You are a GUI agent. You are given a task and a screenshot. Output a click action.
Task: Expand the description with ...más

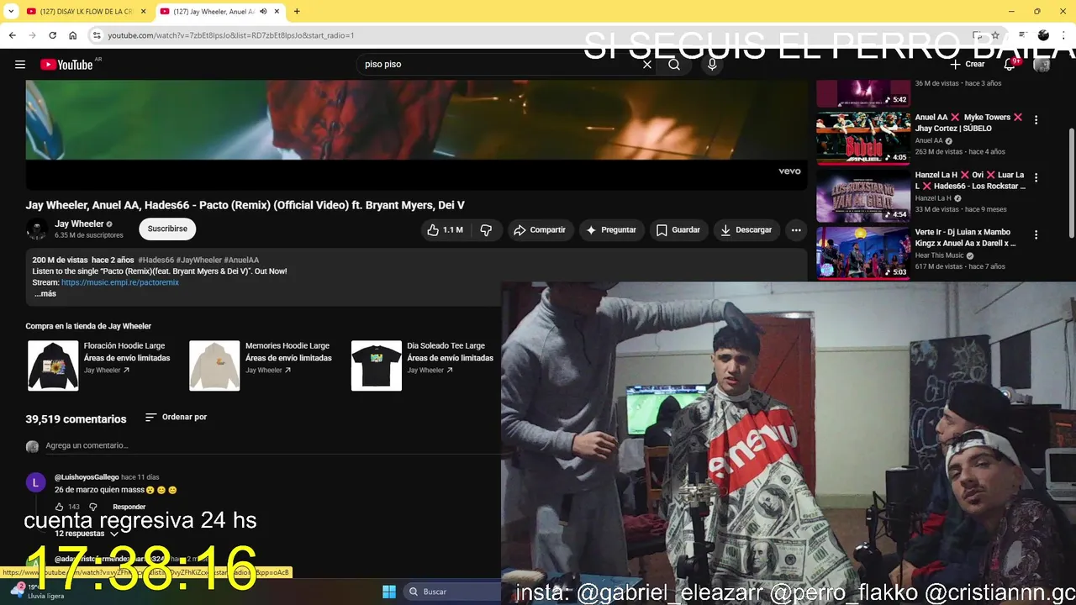45,294
